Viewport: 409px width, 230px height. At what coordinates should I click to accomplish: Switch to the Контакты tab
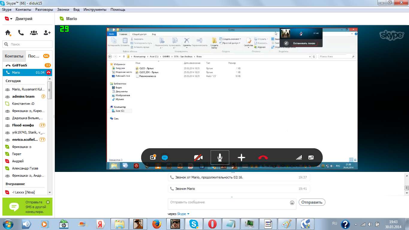tap(14, 56)
